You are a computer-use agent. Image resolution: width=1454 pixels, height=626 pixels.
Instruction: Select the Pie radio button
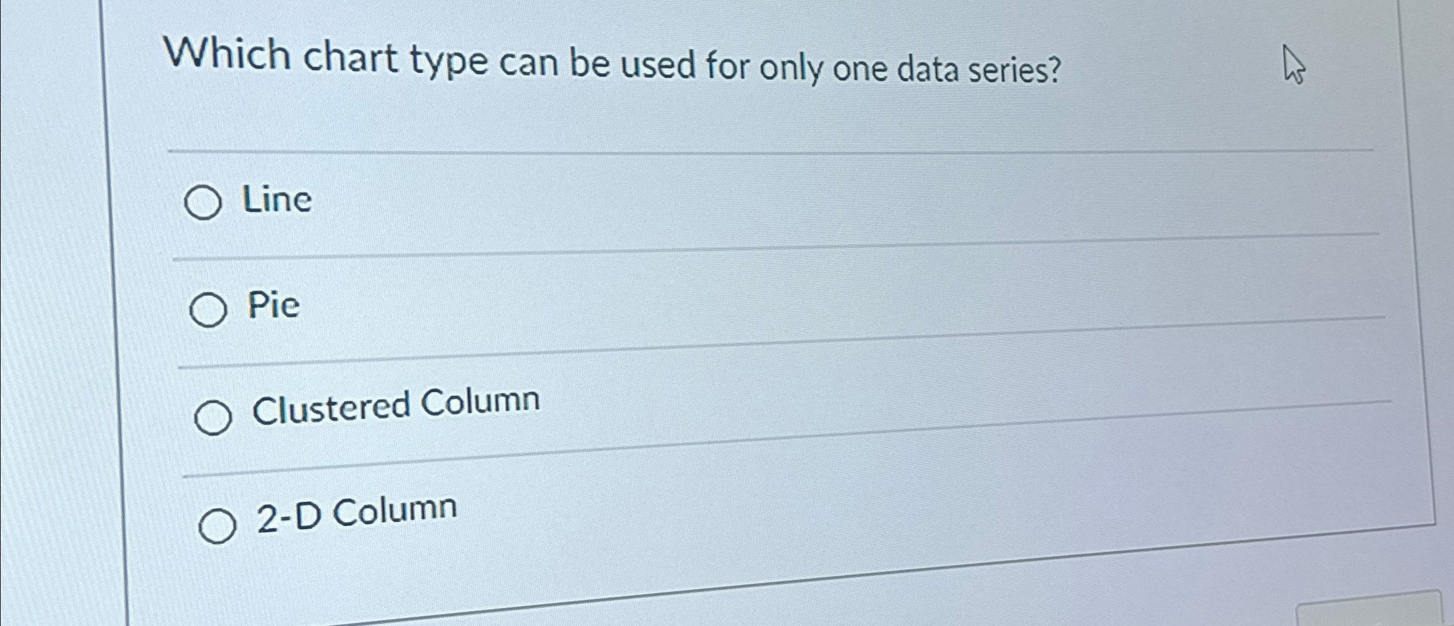(x=209, y=308)
